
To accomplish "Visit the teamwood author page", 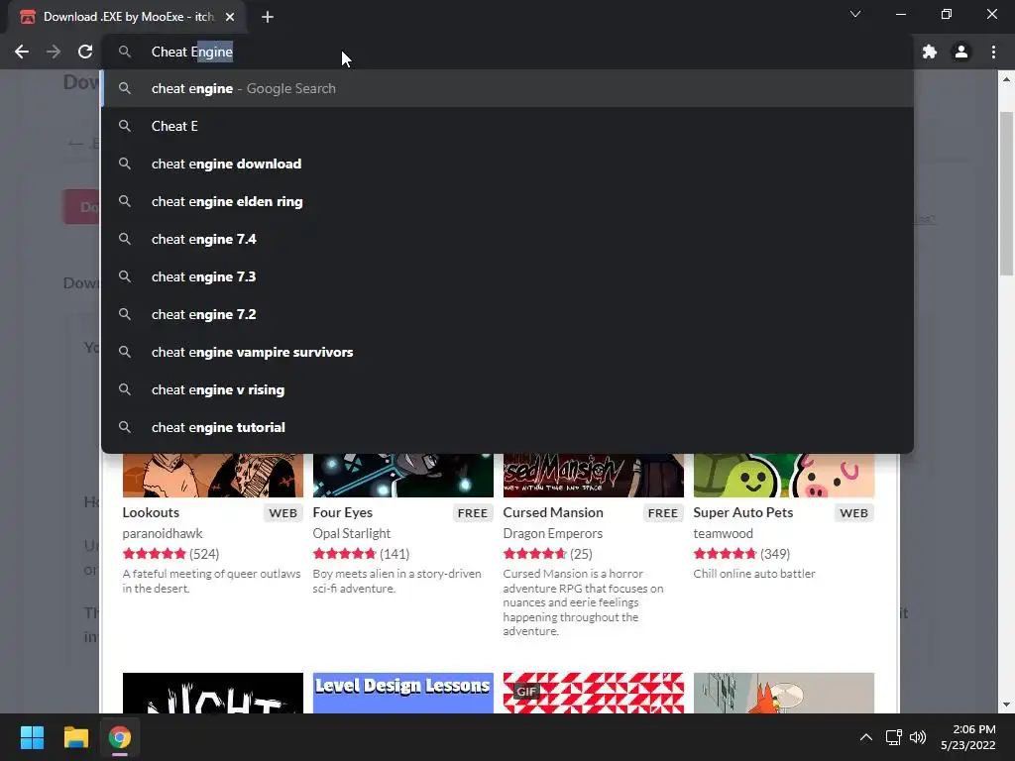I will (723, 533).
